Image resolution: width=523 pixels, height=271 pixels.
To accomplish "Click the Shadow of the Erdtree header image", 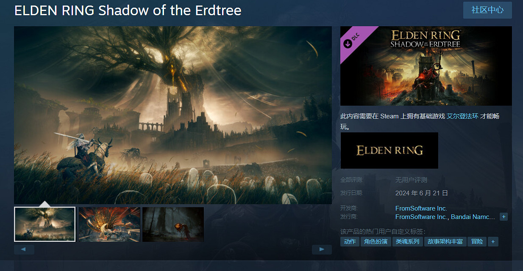I will tap(426, 66).
